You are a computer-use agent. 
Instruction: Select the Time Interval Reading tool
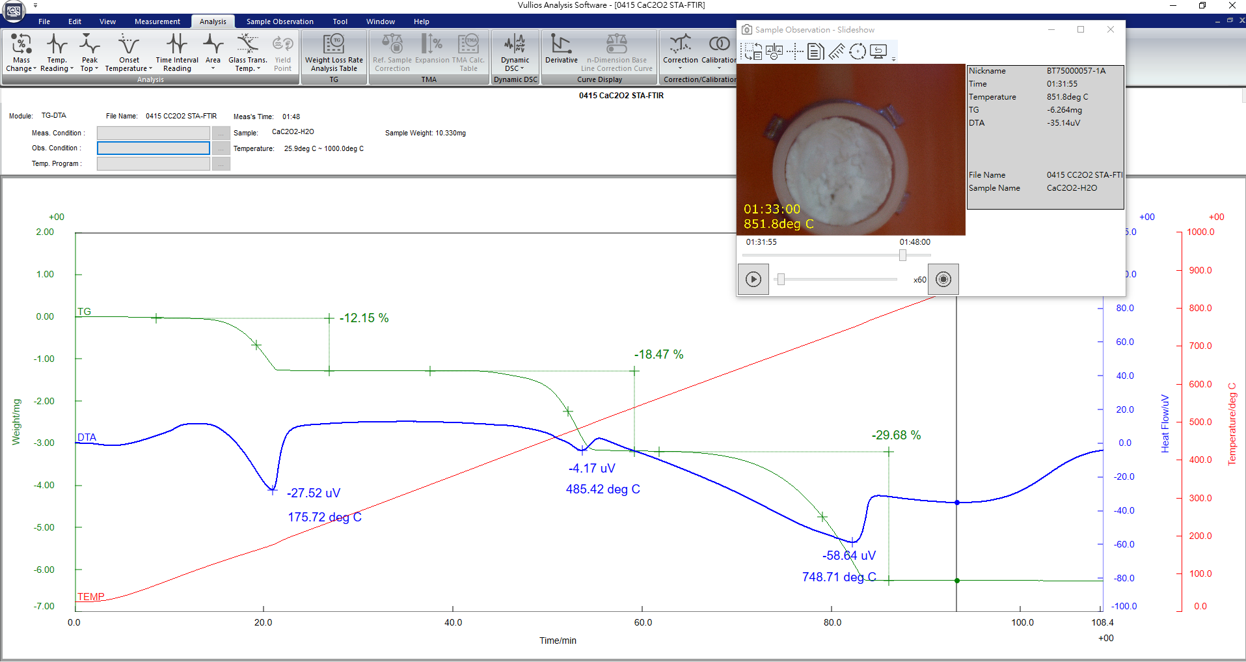(x=177, y=52)
